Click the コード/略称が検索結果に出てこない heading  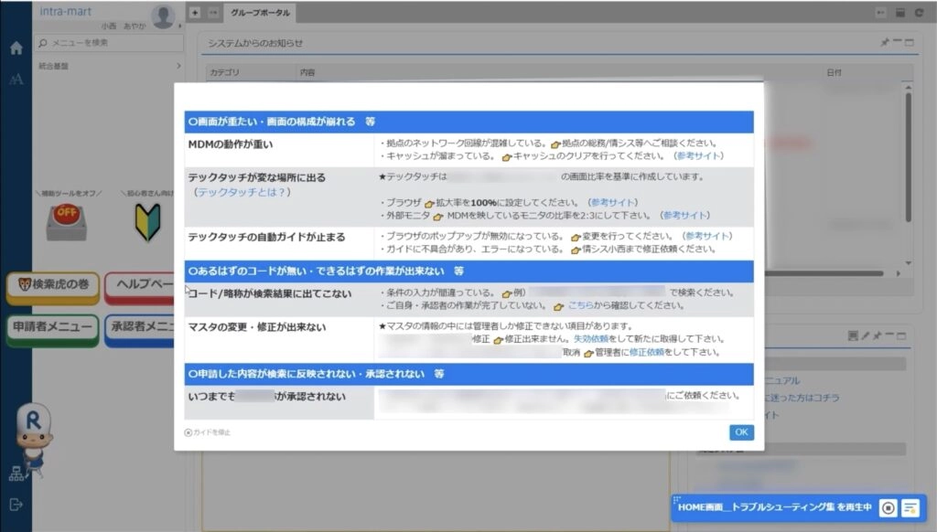pos(270,293)
